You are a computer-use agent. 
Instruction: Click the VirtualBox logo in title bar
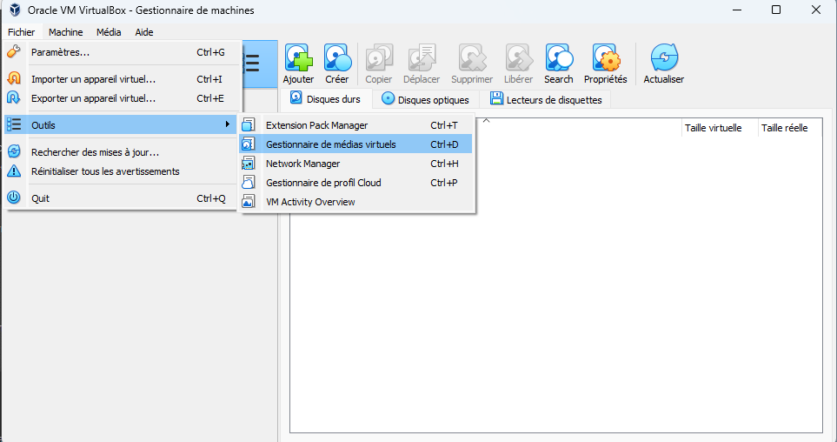point(15,10)
